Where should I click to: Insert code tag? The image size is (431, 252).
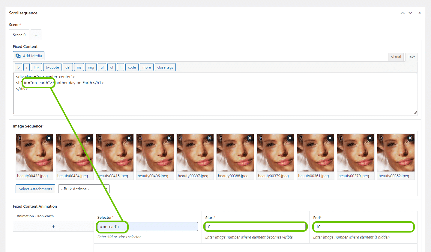(132, 67)
